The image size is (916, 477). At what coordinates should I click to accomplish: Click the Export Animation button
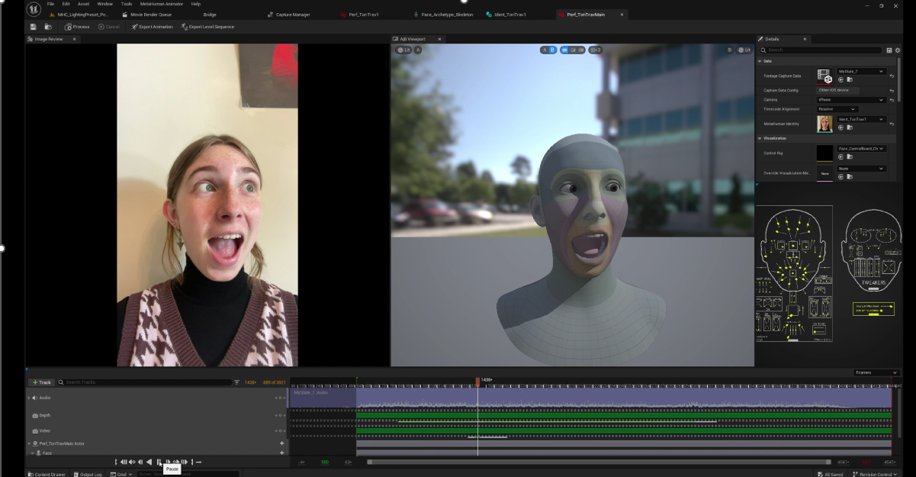pos(151,27)
